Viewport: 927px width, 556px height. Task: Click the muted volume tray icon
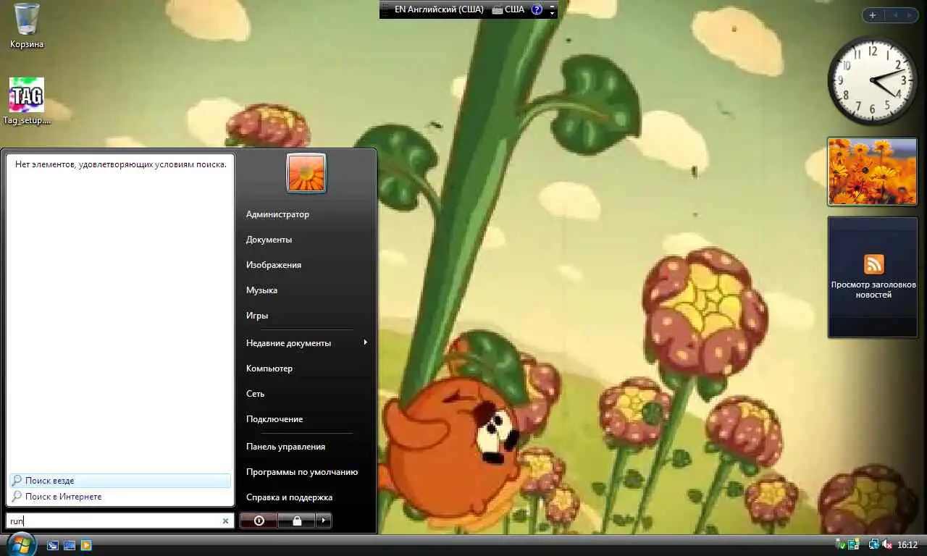[887, 544]
